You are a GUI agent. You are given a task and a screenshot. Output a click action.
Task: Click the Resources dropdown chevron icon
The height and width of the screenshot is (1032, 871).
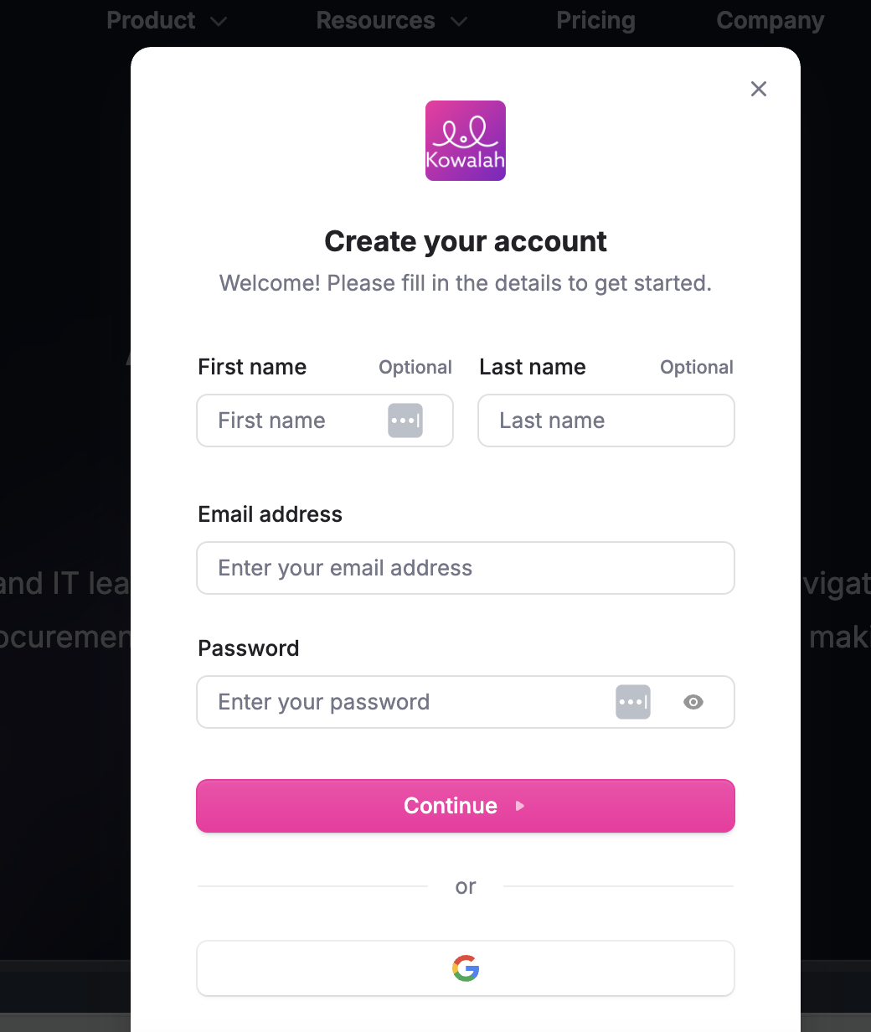[459, 21]
